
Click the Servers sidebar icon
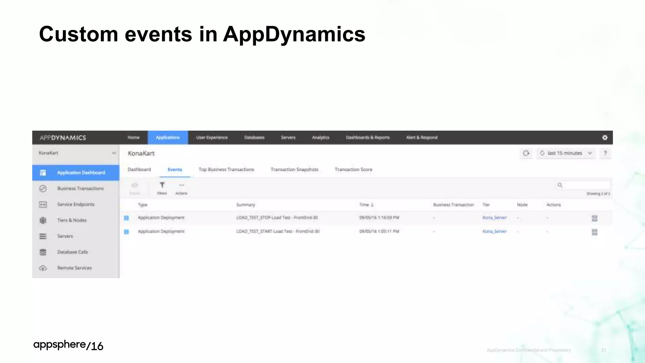click(43, 236)
